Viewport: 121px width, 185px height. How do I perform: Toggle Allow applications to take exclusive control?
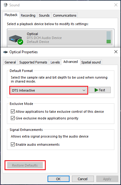[13, 112]
